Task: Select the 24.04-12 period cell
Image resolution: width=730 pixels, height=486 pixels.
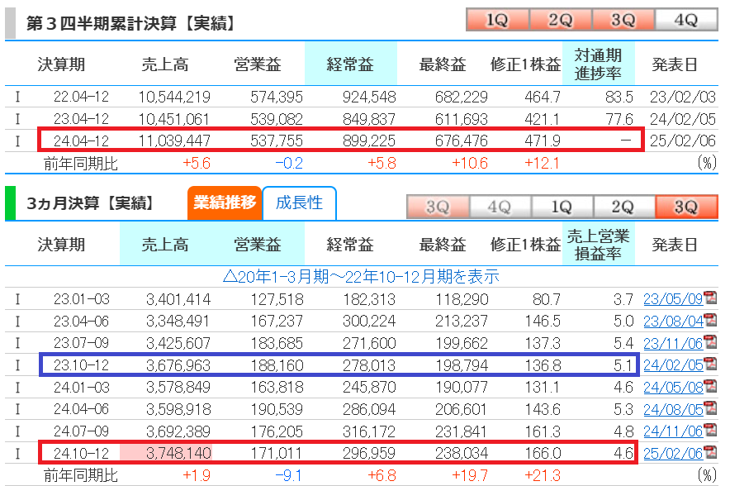Action: (81, 141)
